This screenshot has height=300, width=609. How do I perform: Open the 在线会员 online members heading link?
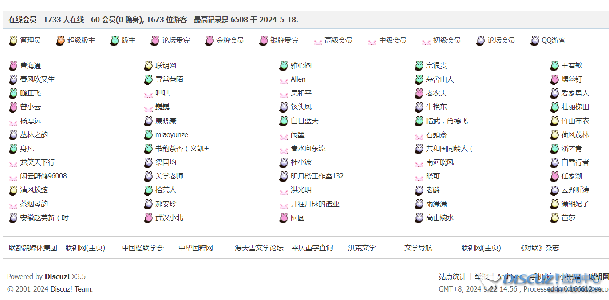pos(22,20)
